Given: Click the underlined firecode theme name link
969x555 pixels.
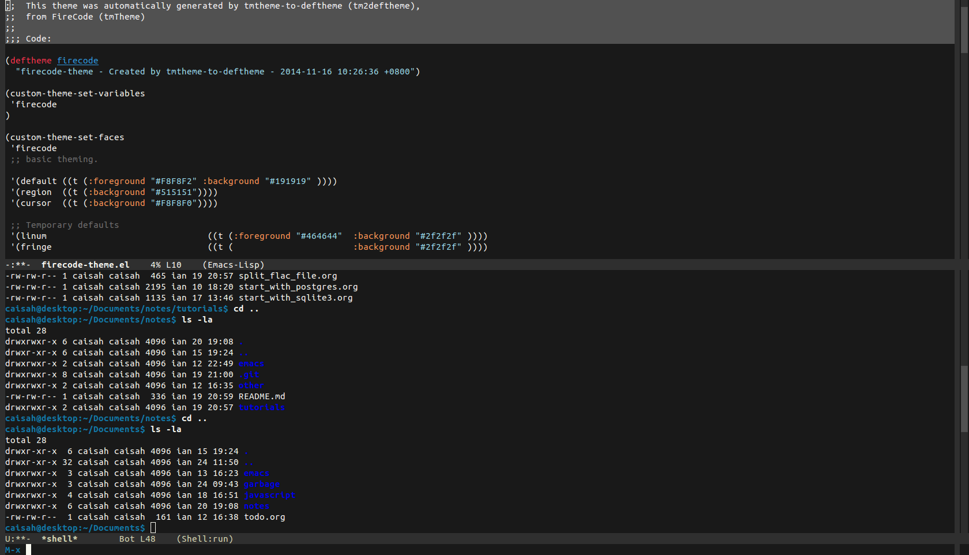Looking at the screenshot, I should [77, 61].
